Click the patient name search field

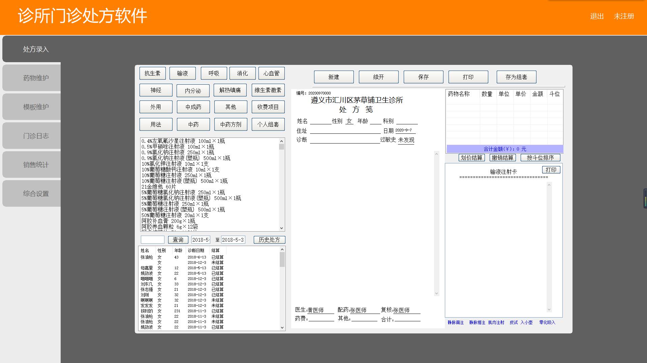[152, 240]
